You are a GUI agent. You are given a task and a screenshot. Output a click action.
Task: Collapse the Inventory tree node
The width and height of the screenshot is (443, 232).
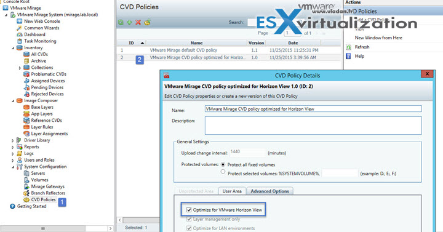tap(13, 48)
